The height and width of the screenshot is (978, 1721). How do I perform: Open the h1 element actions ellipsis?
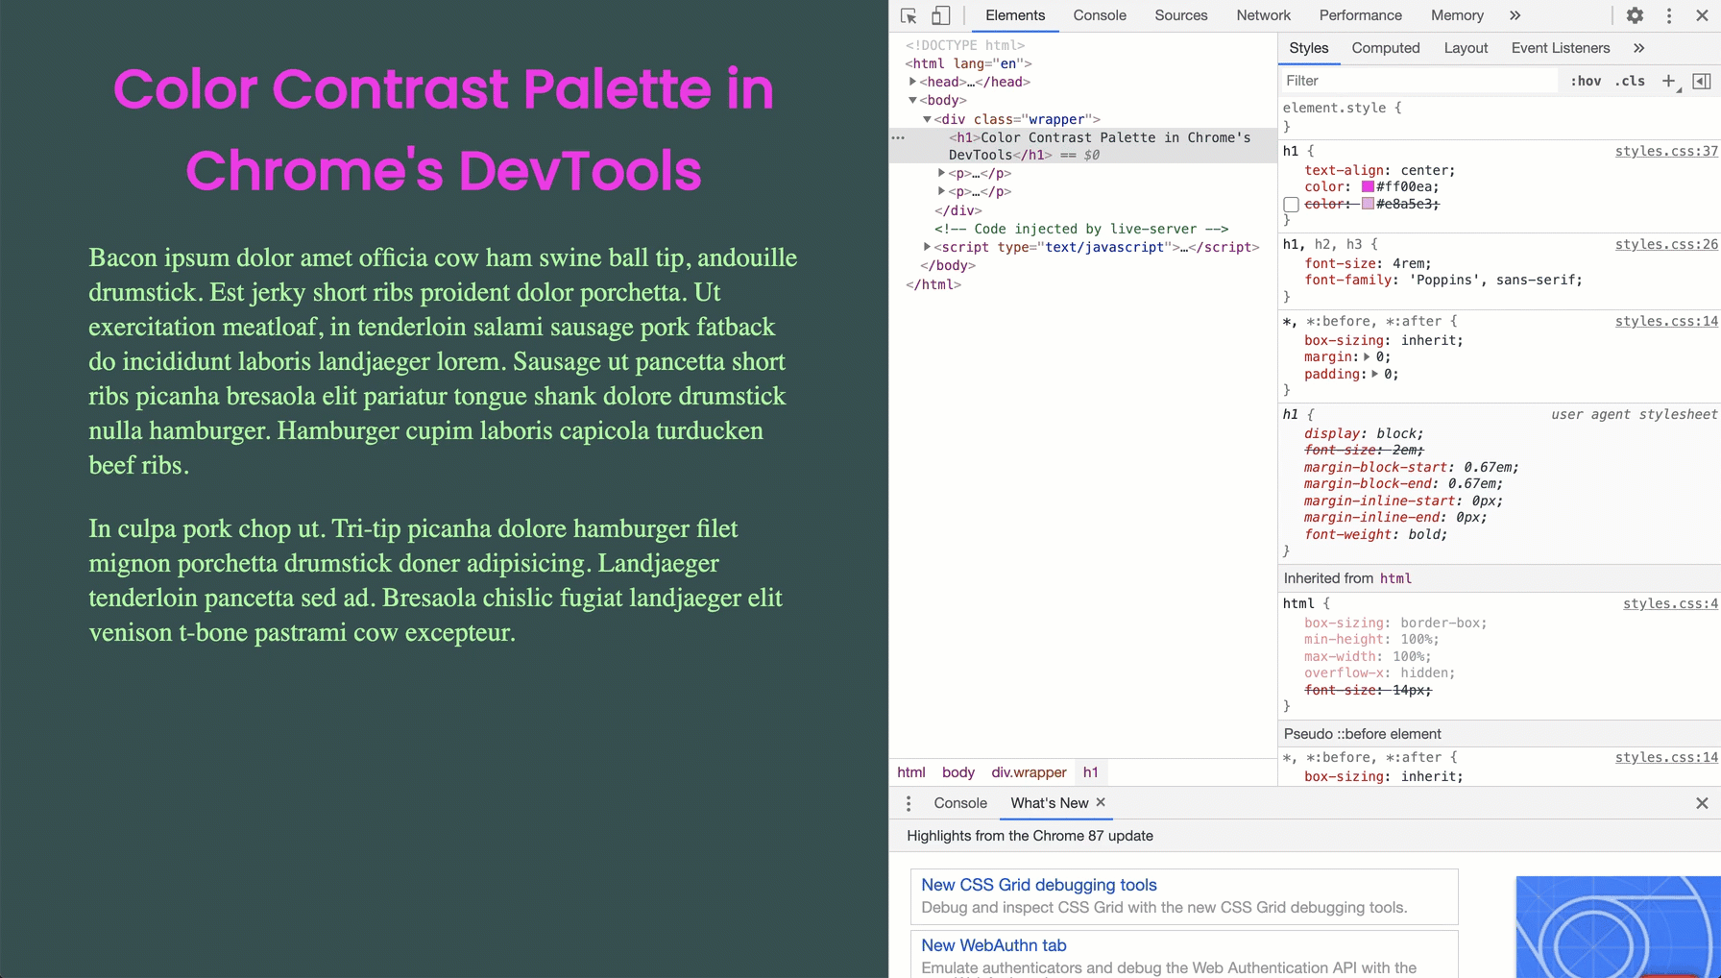(x=898, y=137)
